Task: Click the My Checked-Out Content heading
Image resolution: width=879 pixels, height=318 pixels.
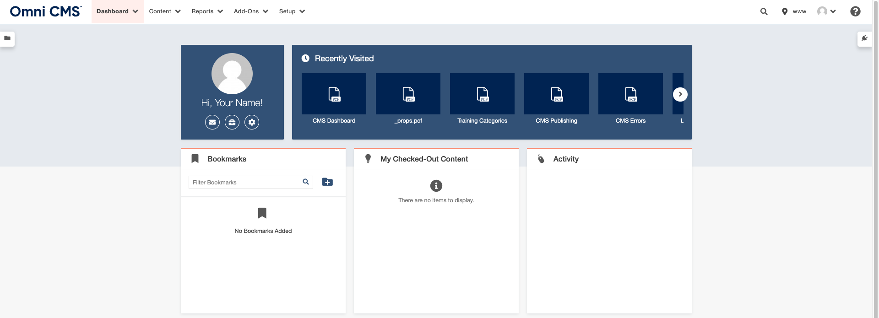Action: [x=424, y=159]
